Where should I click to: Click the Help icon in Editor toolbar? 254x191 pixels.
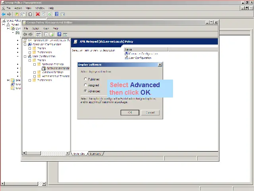[x=59, y=34]
